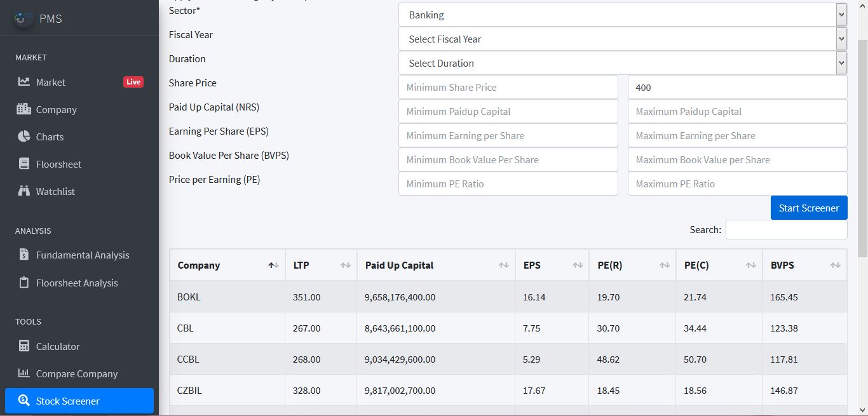The height and width of the screenshot is (416, 868).
Task: Click the Watchlist binoculars icon
Action: pos(24,191)
